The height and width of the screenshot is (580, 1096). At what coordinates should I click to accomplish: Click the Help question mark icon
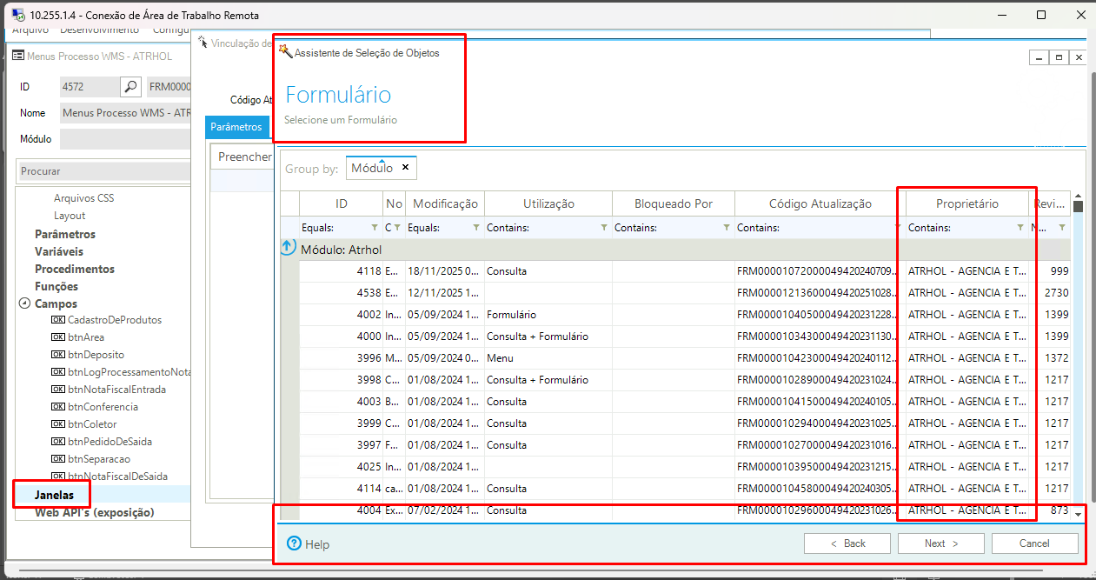[x=294, y=544]
